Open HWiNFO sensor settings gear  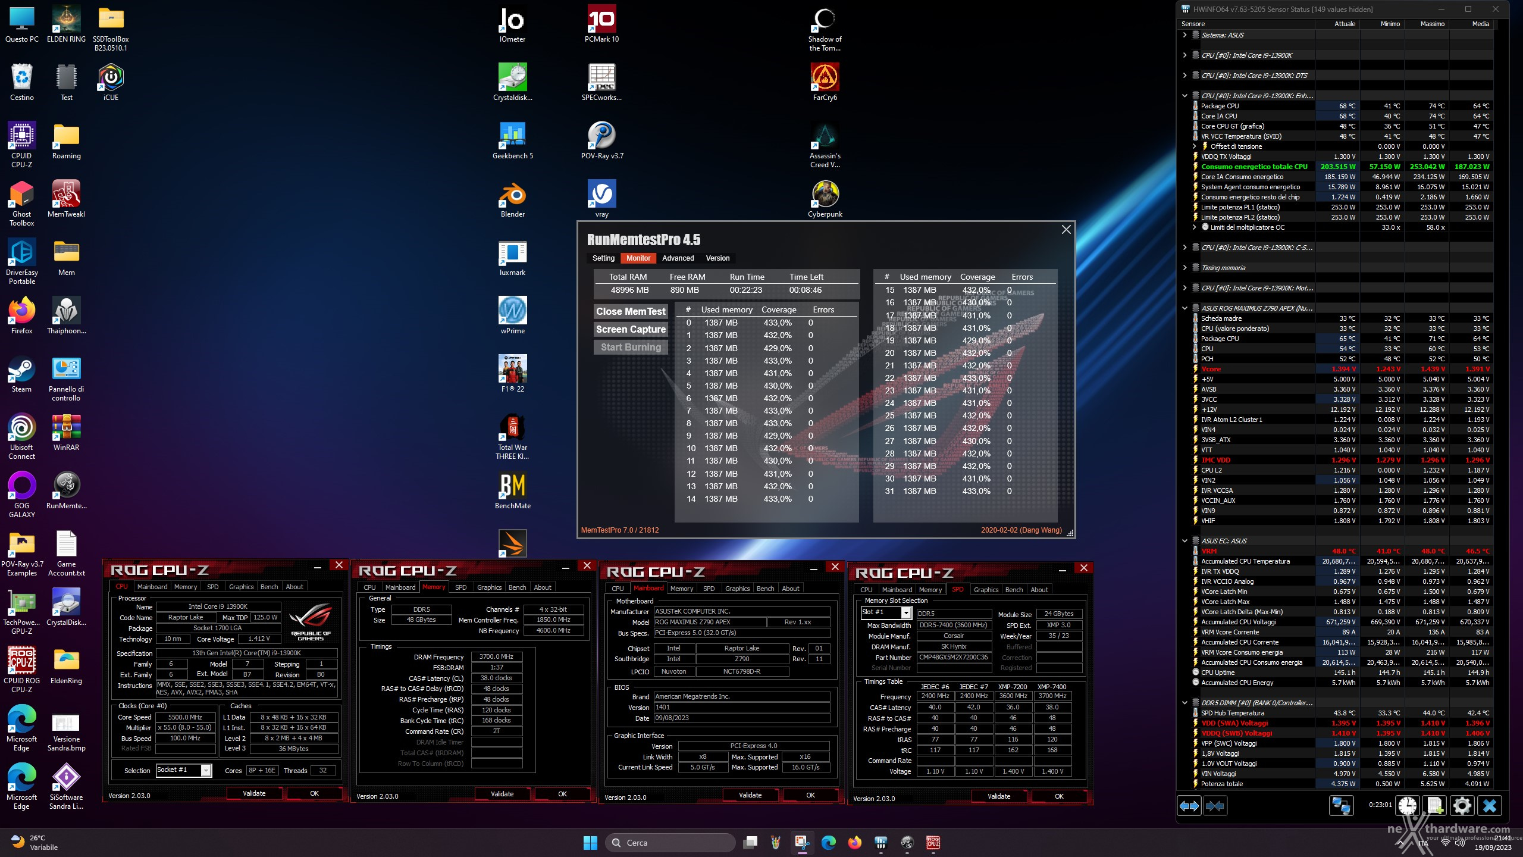pyautogui.click(x=1462, y=806)
